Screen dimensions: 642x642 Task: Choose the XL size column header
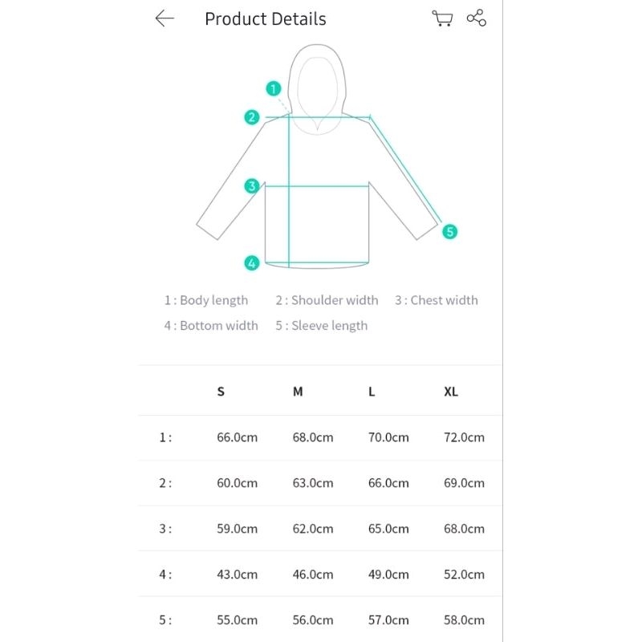pyautogui.click(x=451, y=392)
